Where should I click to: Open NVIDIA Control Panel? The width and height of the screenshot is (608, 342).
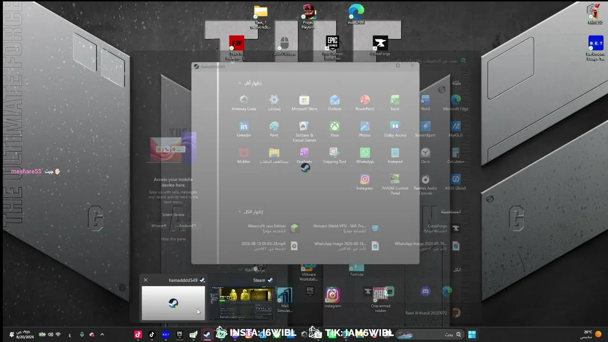pos(395,185)
